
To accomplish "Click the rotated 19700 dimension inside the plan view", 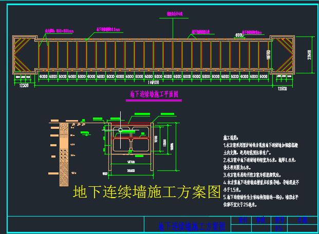I will pos(268,55).
